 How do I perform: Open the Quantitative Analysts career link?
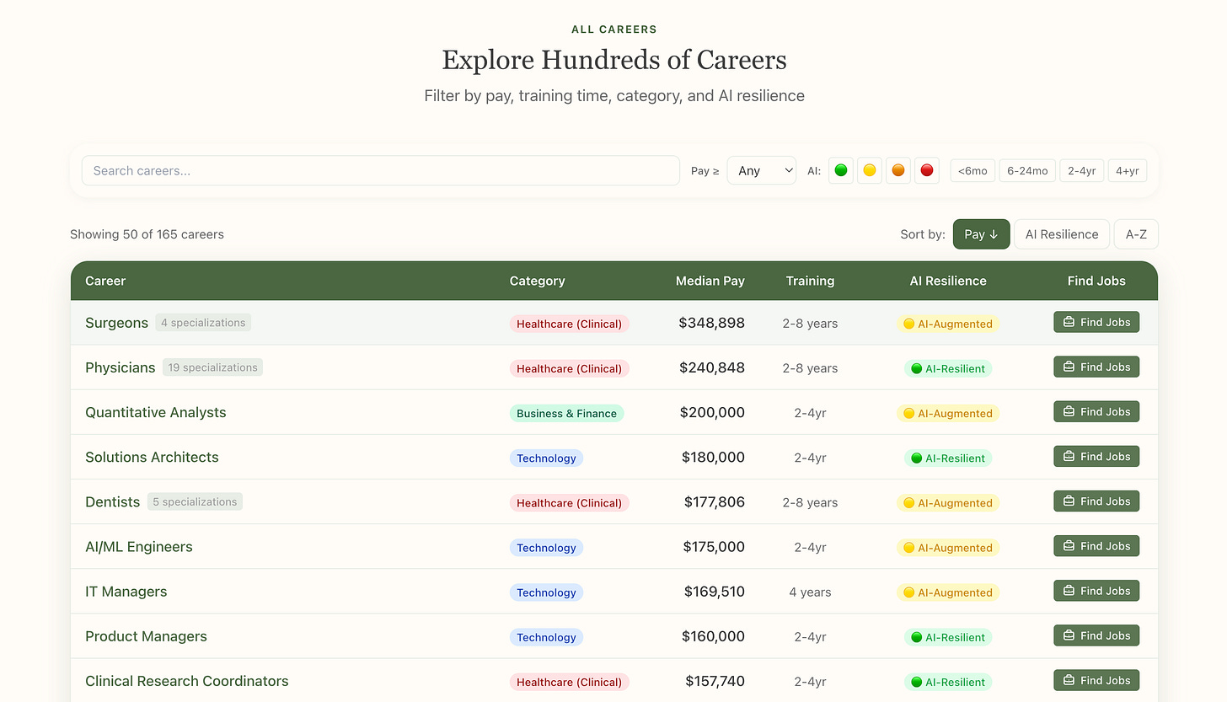[x=156, y=412]
